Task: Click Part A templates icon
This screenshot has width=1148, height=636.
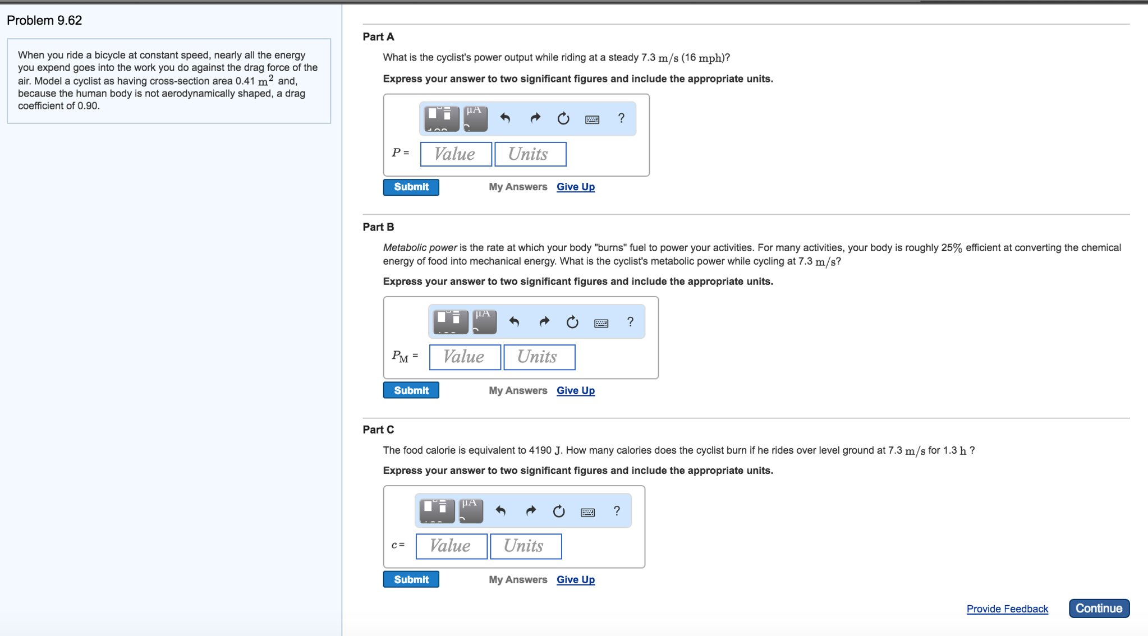Action: [x=441, y=118]
